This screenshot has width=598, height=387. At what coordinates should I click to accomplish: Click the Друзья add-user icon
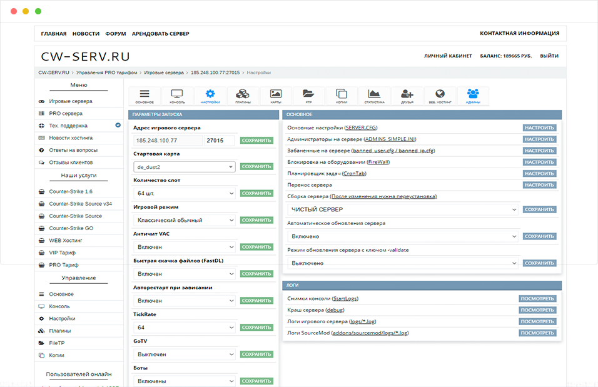(407, 96)
